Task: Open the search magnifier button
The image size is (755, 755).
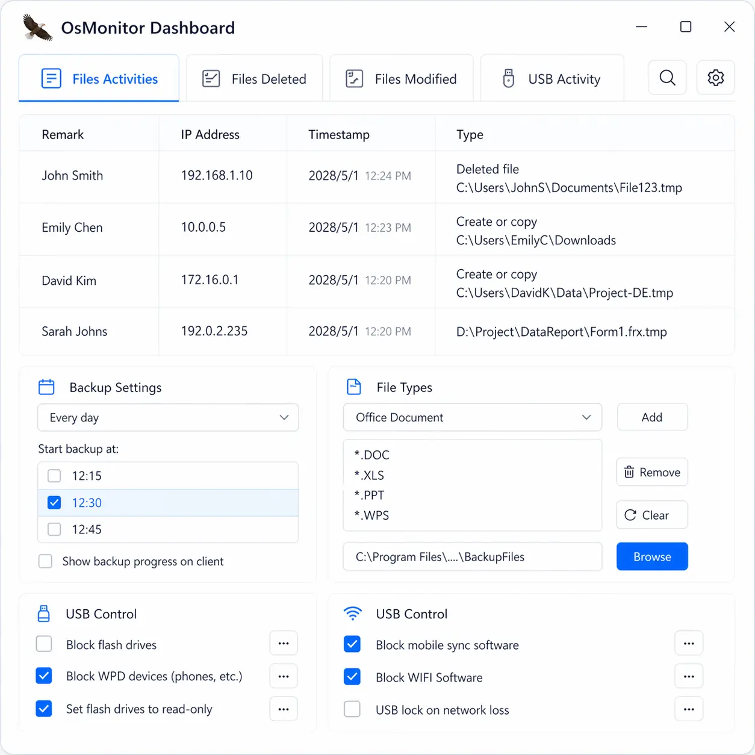Action: click(x=667, y=78)
